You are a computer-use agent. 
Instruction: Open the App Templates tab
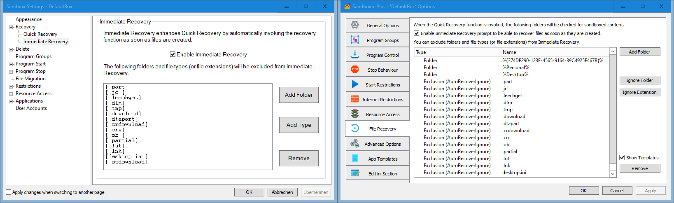pos(378,159)
